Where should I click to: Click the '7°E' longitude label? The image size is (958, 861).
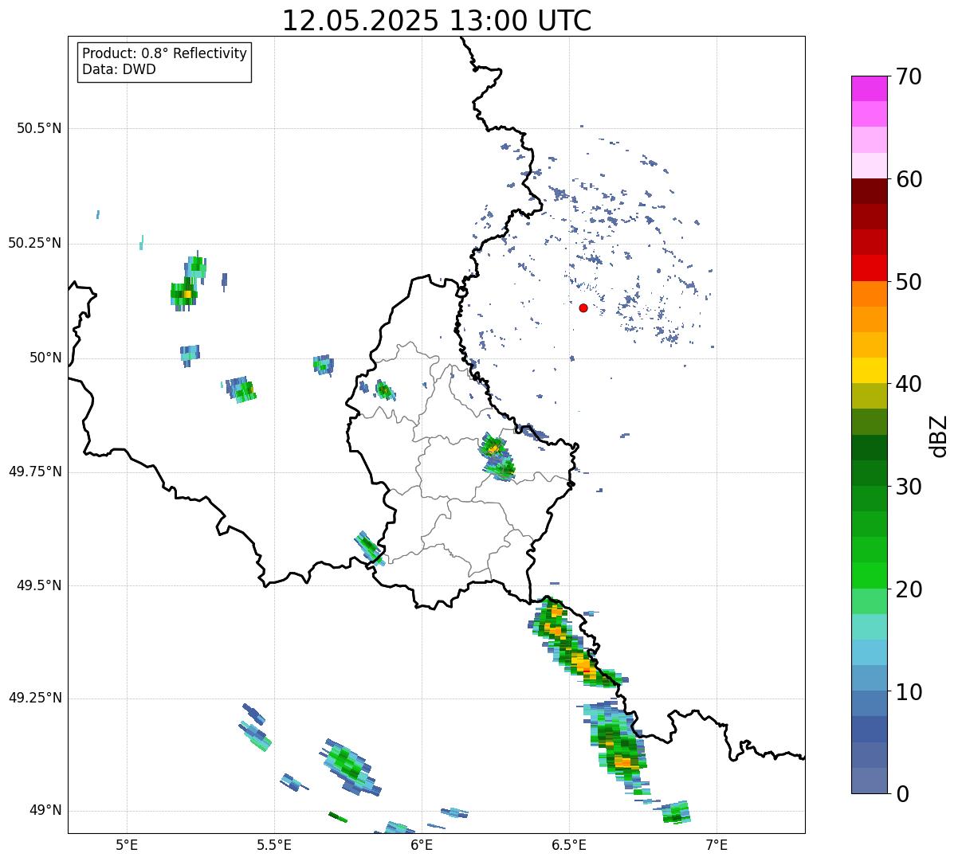[717, 844]
